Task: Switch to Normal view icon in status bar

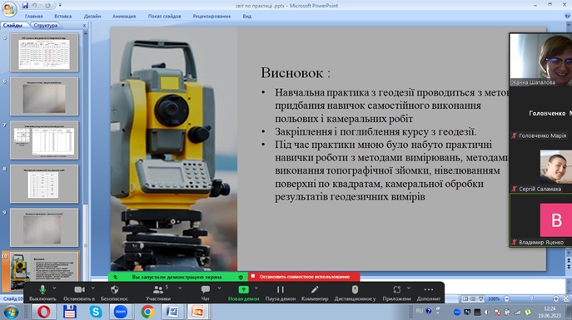Action: [465, 299]
